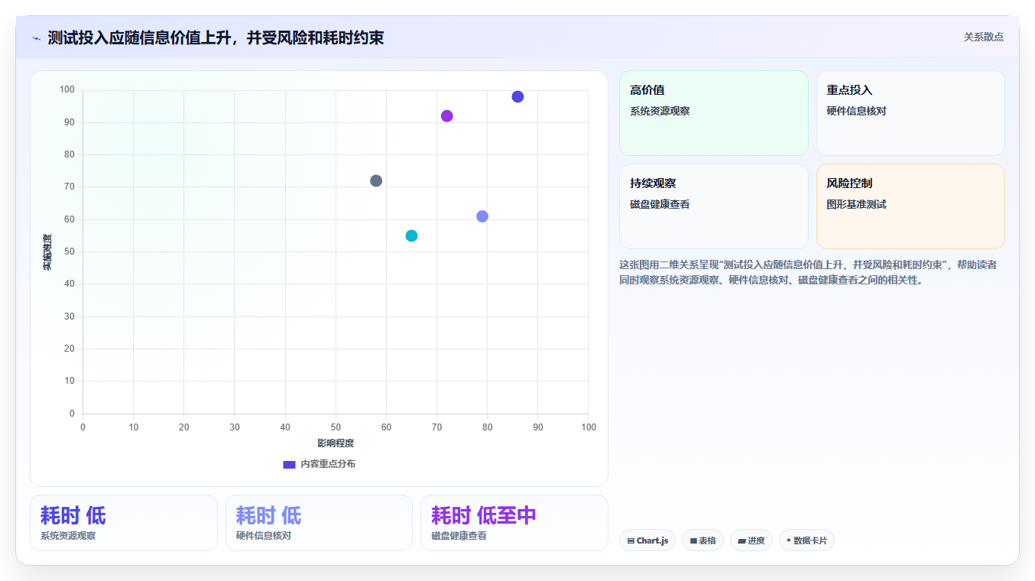Screen dimensions: 1035x581
Task: Click the 数据卡片 tag chip
Action: click(x=806, y=540)
